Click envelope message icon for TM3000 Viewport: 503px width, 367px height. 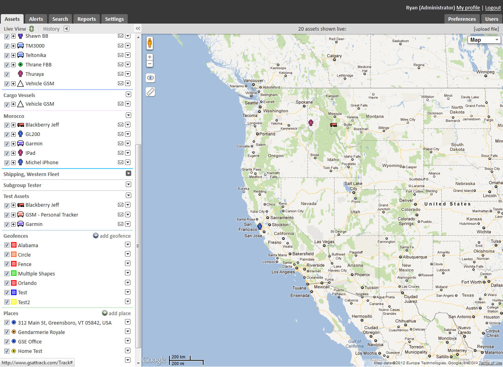121,46
